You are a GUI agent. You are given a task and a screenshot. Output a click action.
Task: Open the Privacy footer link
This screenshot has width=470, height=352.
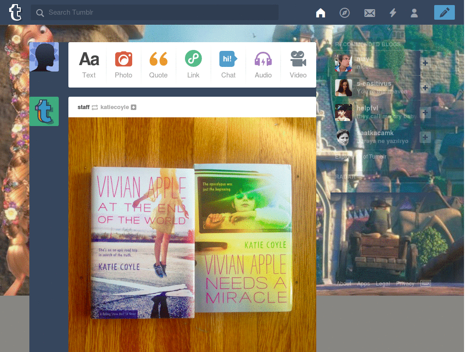click(405, 283)
